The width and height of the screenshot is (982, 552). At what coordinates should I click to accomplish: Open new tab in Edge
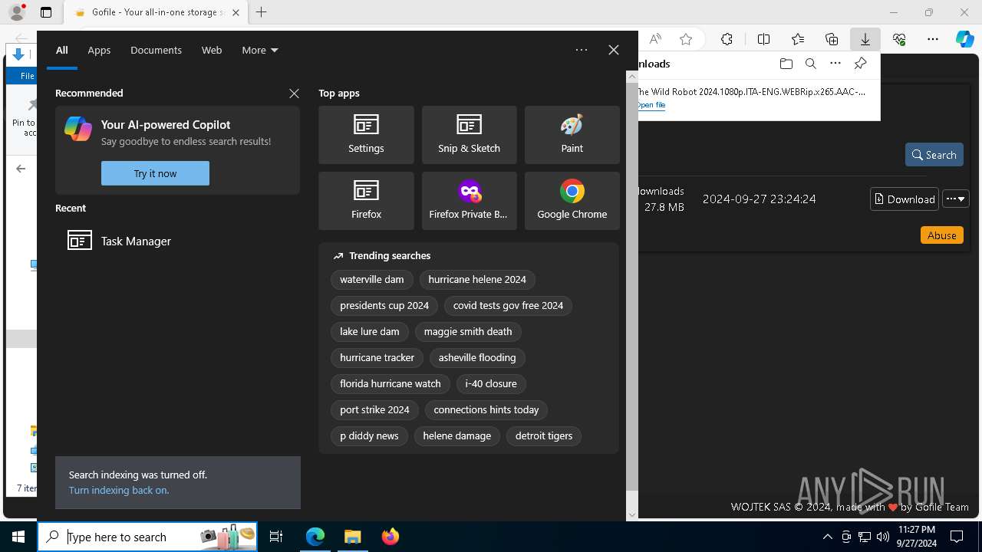pos(261,12)
